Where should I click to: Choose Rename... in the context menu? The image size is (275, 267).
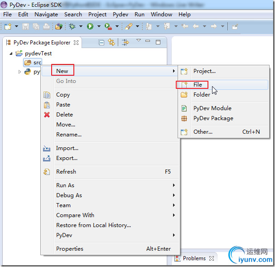110,135
